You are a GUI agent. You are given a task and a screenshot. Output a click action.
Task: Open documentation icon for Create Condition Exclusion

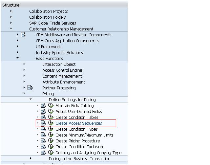tap(43, 147)
